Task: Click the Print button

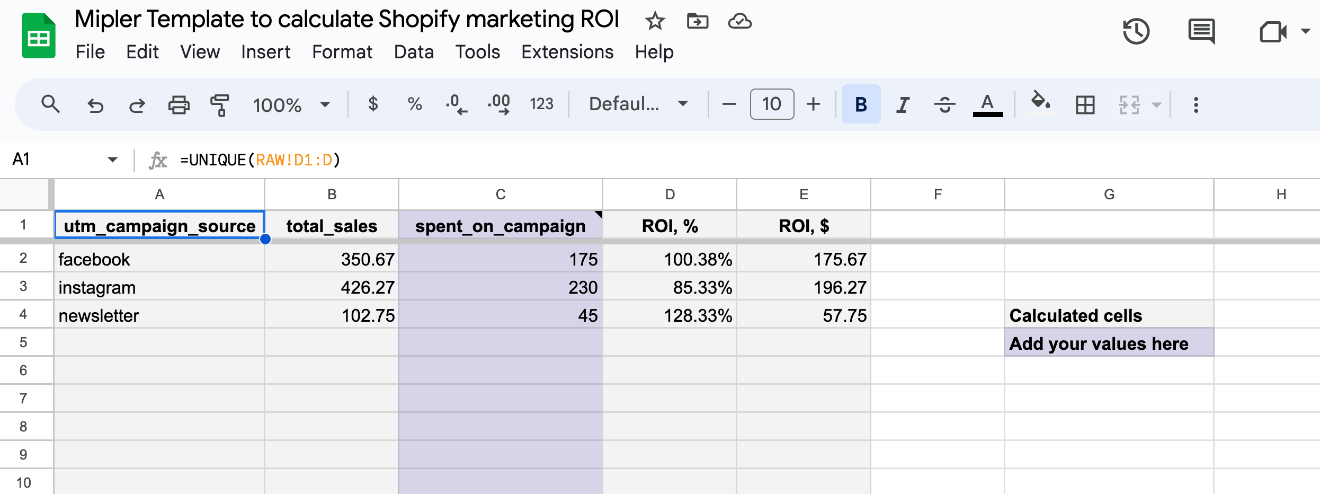Action: 179,104
